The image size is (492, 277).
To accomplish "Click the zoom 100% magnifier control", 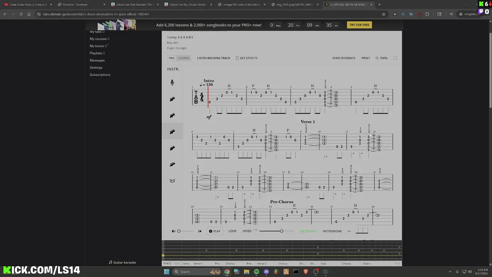I will tap(381, 58).
